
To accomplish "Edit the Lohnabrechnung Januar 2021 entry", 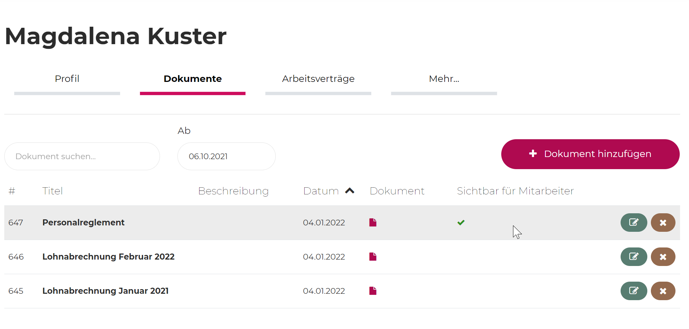I will [633, 291].
